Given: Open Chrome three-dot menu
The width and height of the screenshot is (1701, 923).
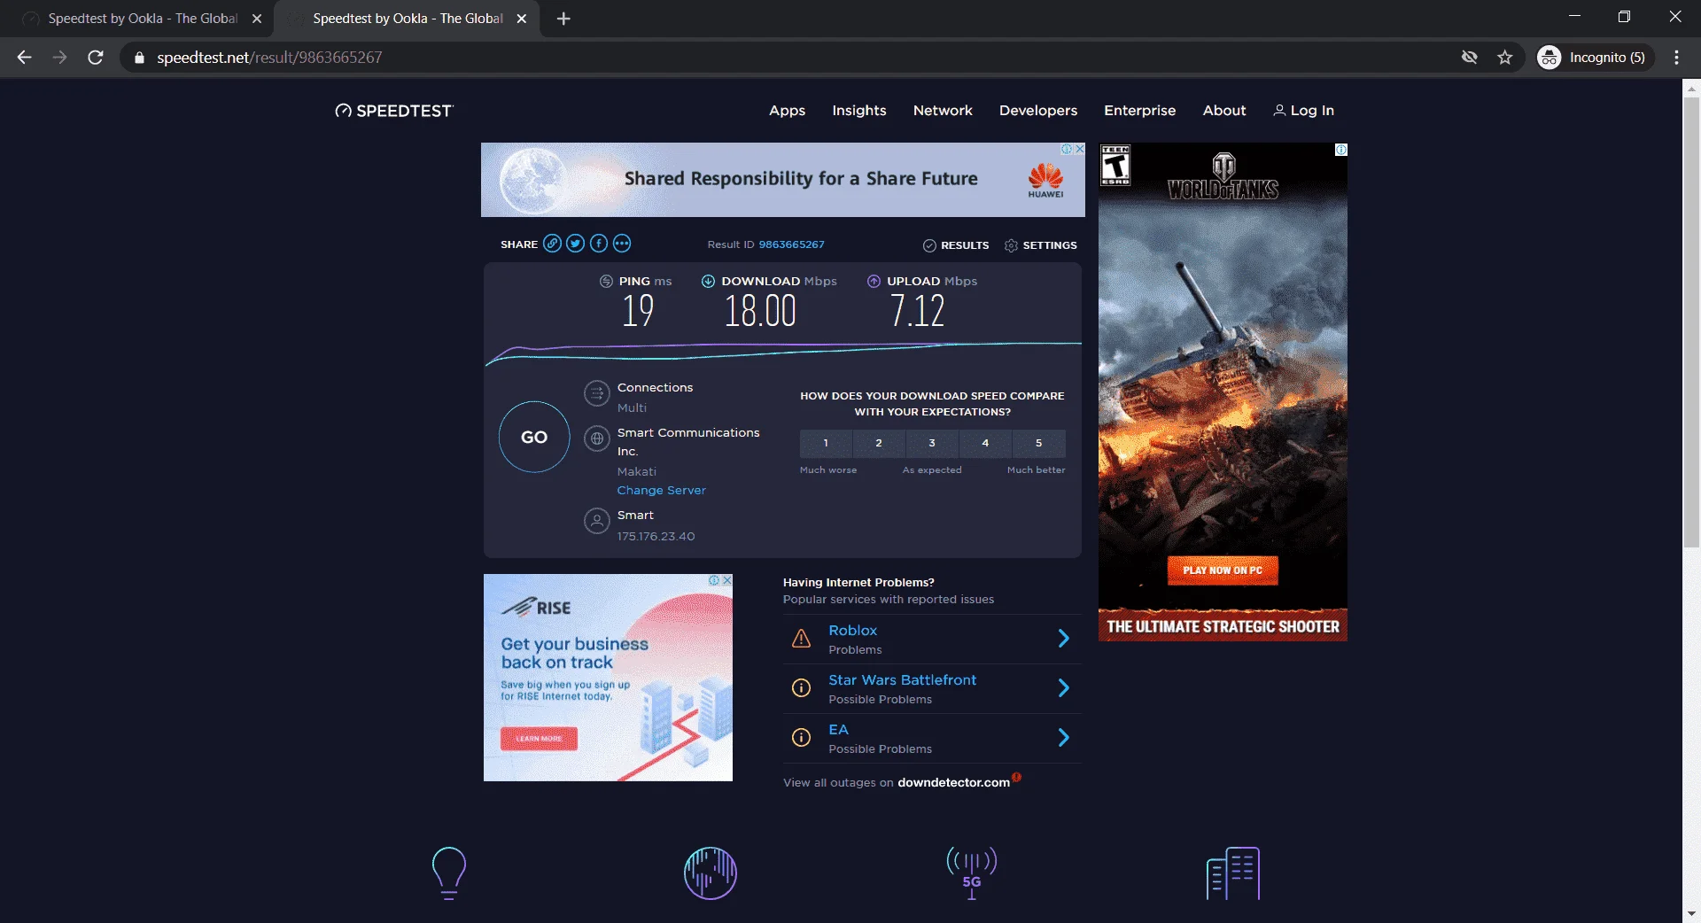Looking at the screenshot, I should point(1676,58).
